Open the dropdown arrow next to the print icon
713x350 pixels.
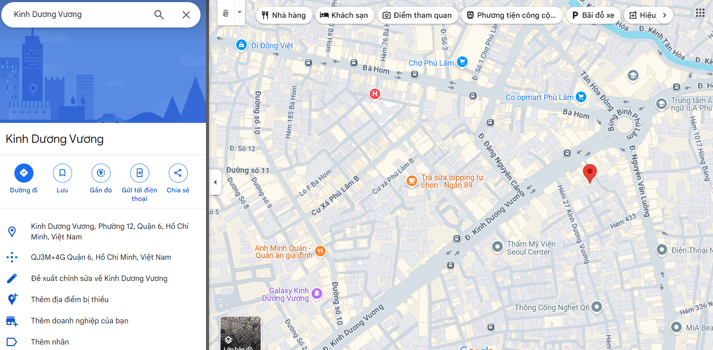[x=240, y=12]
